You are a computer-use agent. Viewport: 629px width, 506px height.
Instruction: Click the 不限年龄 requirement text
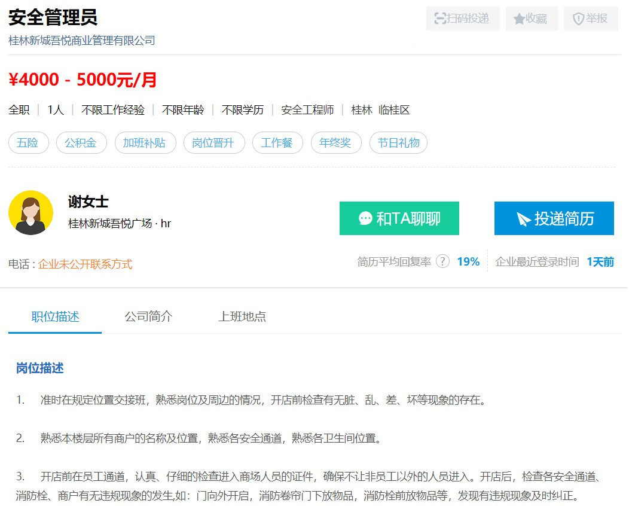[x=183, y=110]
